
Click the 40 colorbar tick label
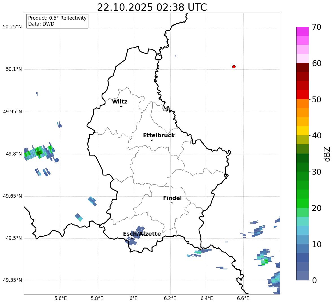316,136
